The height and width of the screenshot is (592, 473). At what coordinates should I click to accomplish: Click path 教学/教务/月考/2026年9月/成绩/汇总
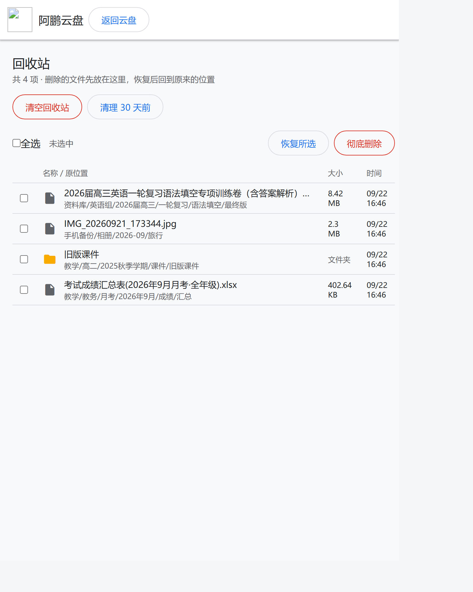coord(128,297)
